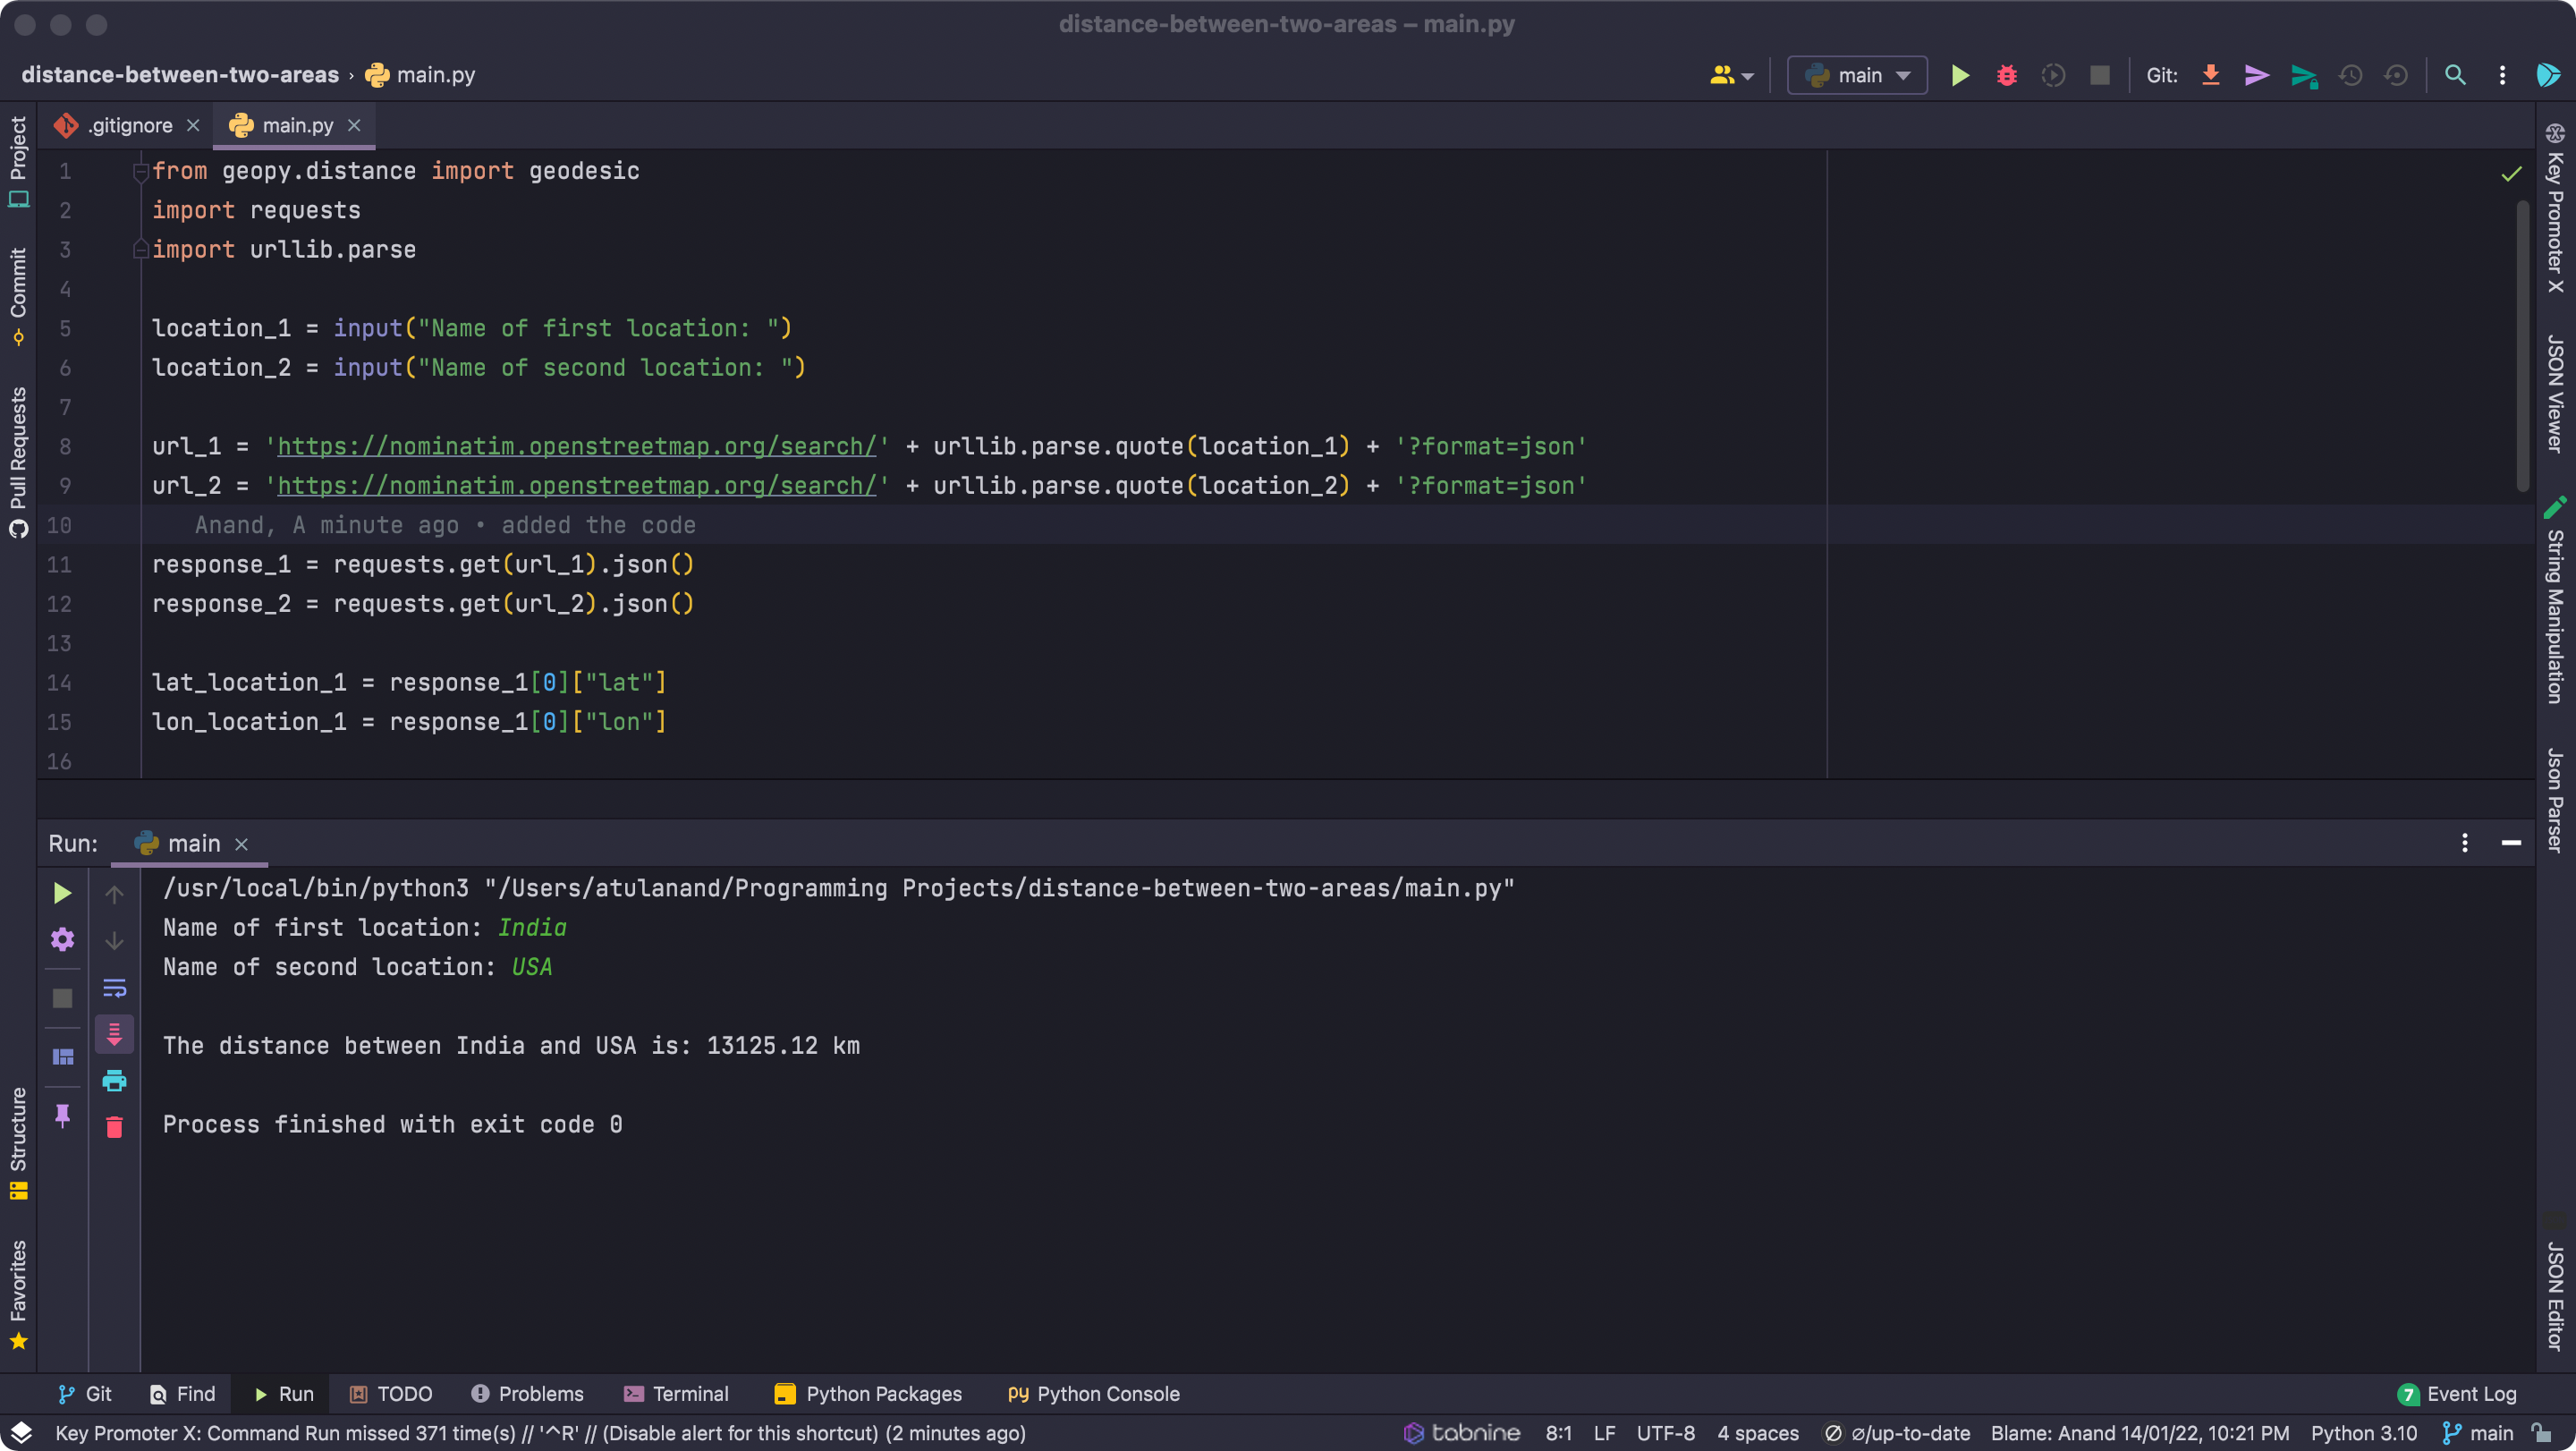Toggle scroll to end in Run console
2576x1451 pixels.
click(x=114, y=1034)
